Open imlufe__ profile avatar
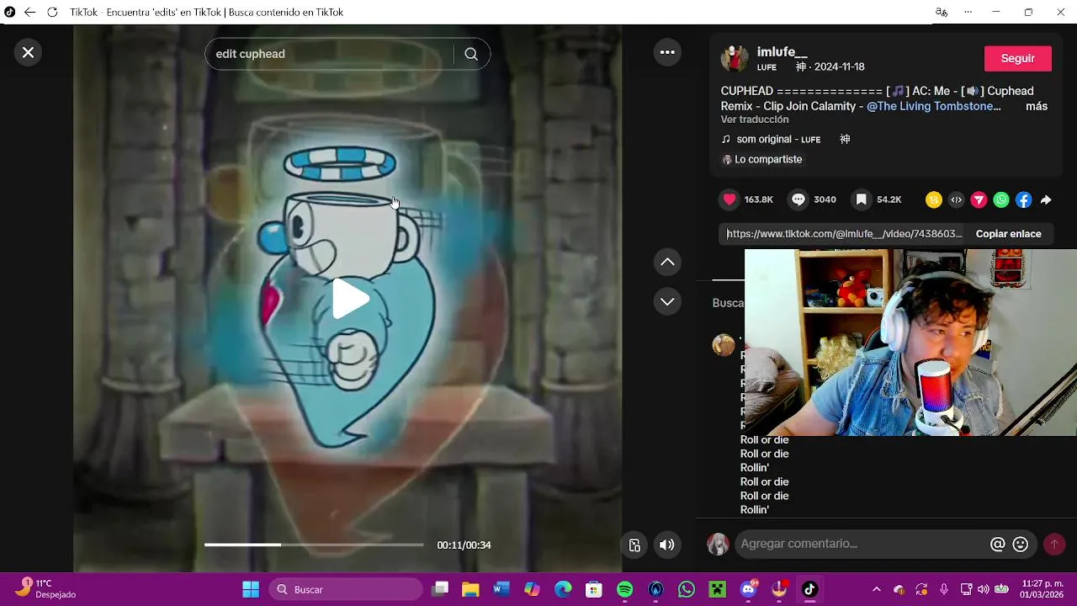 click(x=735, y=58)
